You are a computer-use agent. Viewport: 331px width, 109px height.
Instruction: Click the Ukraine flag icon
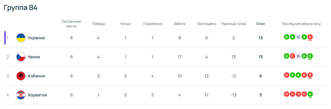pyautogui.click(x=21, y=38)
